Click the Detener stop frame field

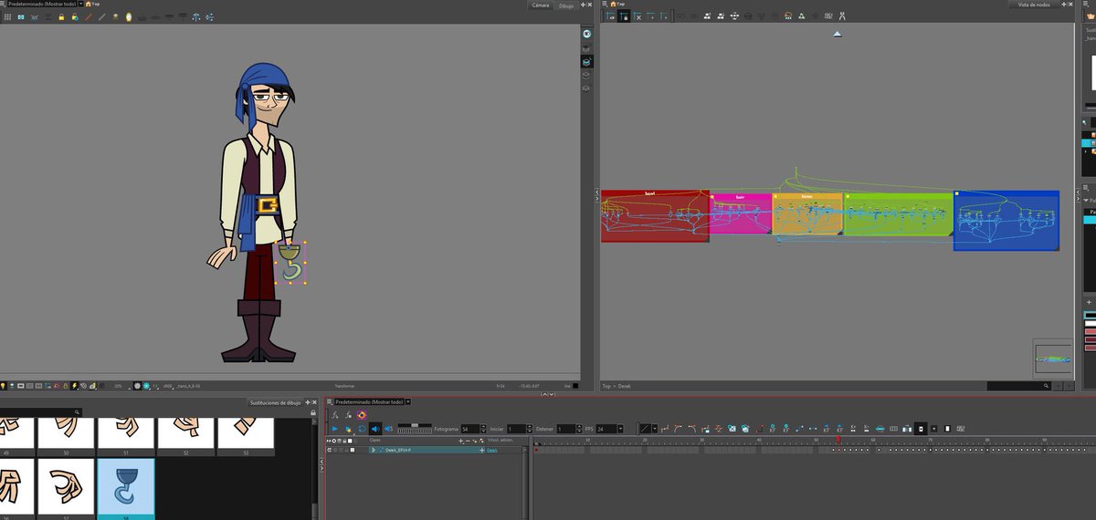point(566,429)
